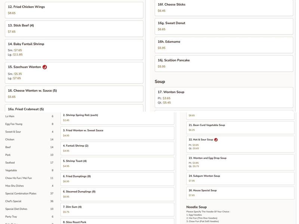
Task: Open the Chow Ho Fun / Mei Fun category
Action: coord(19,178)
